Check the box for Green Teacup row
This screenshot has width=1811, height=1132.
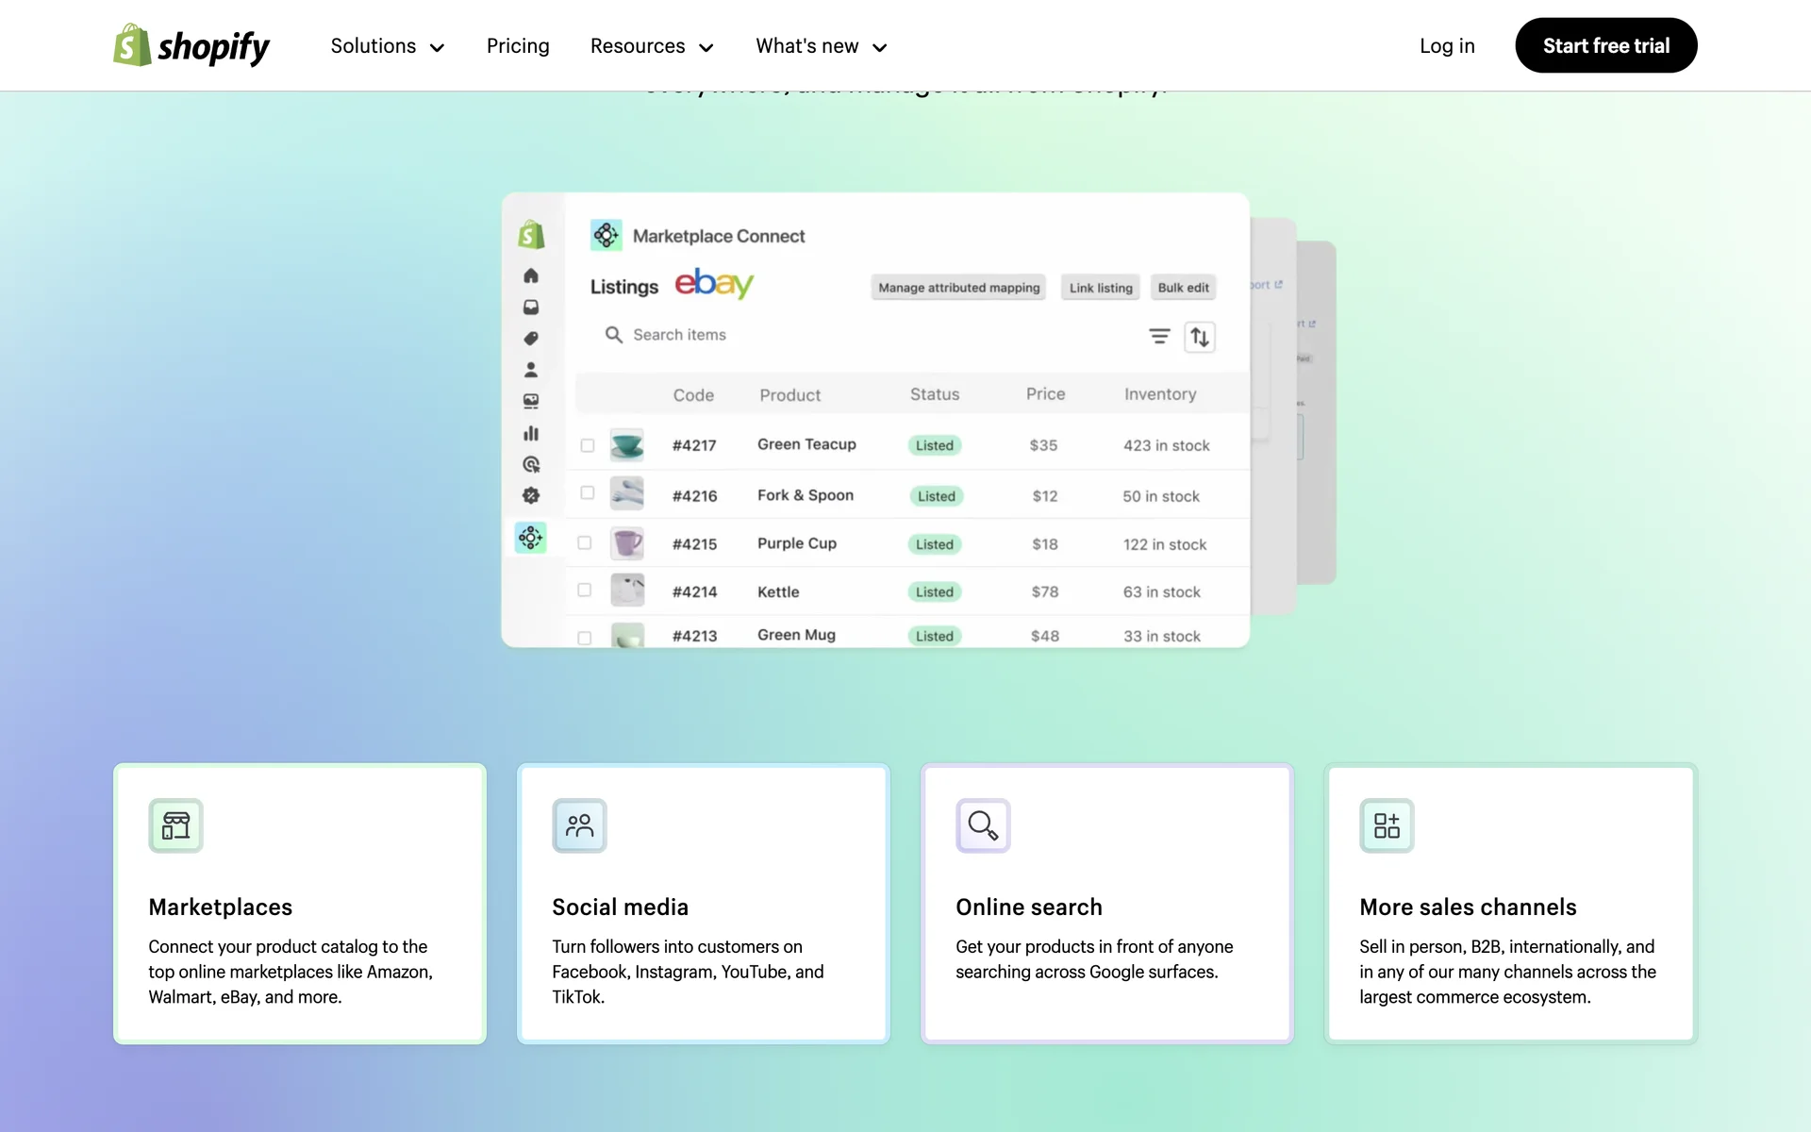[x=588, y=445]
